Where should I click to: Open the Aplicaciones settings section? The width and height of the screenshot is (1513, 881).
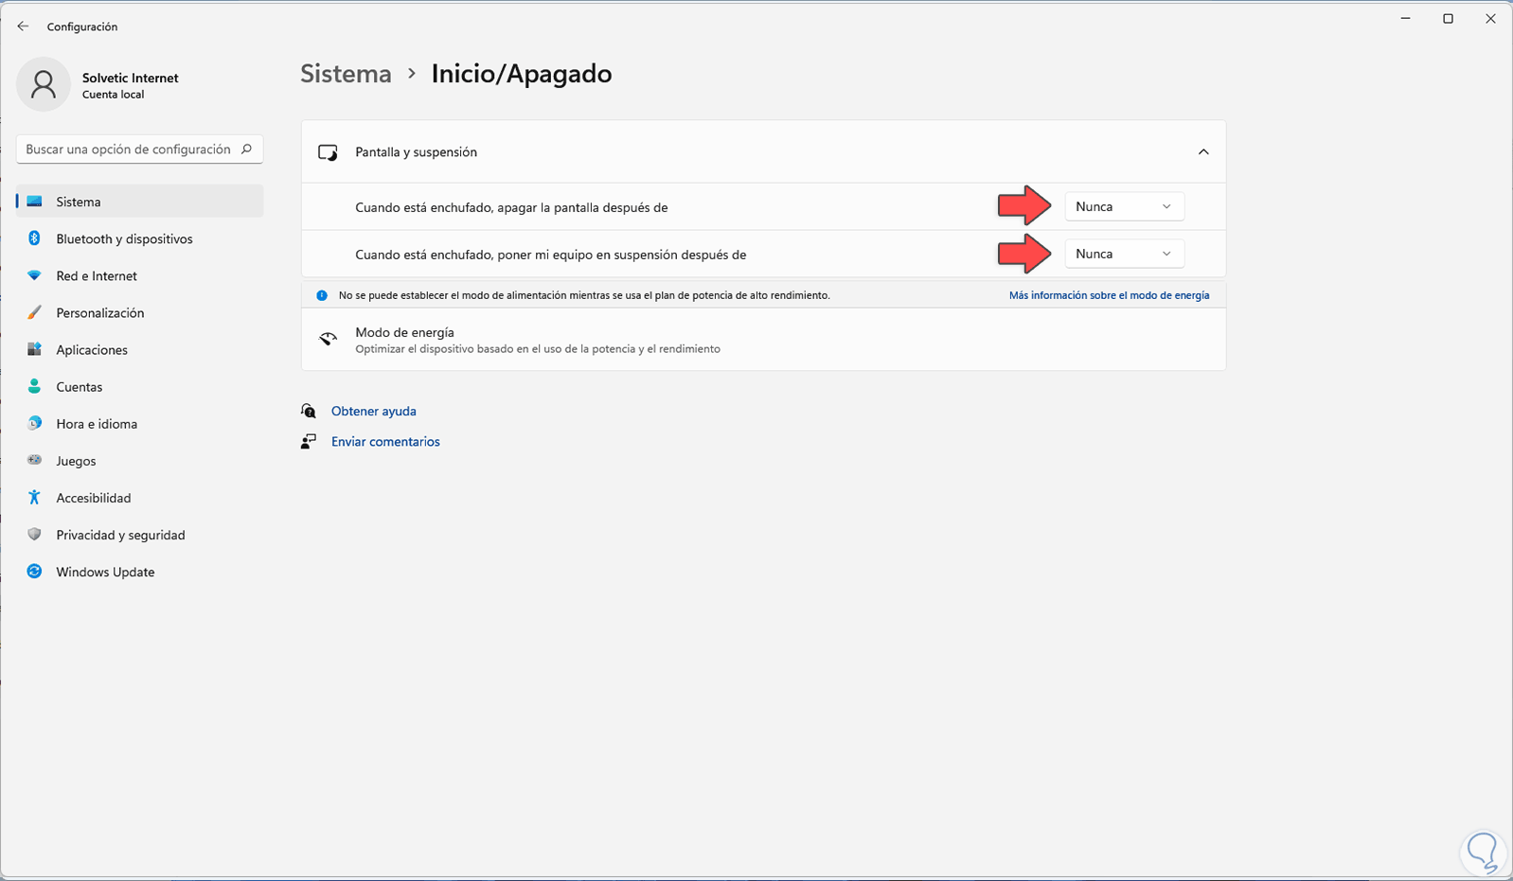(92, 350)
